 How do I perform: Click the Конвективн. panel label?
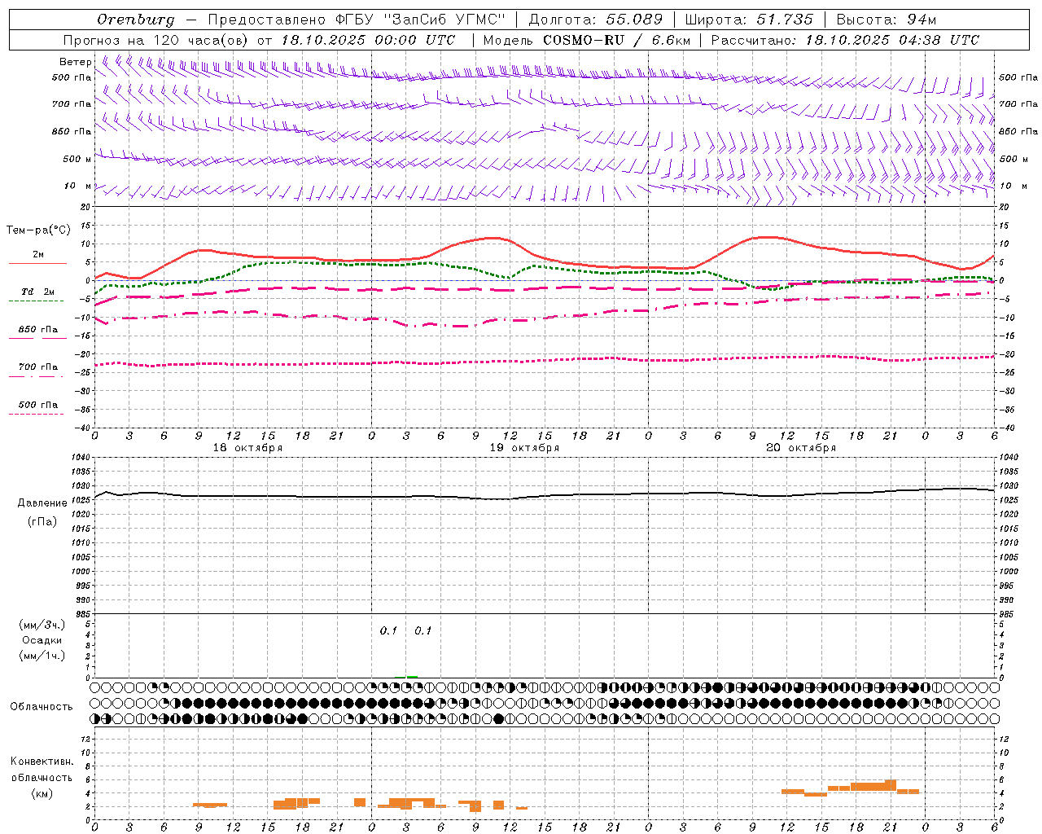pyautogui.click(x=42, y=762)
